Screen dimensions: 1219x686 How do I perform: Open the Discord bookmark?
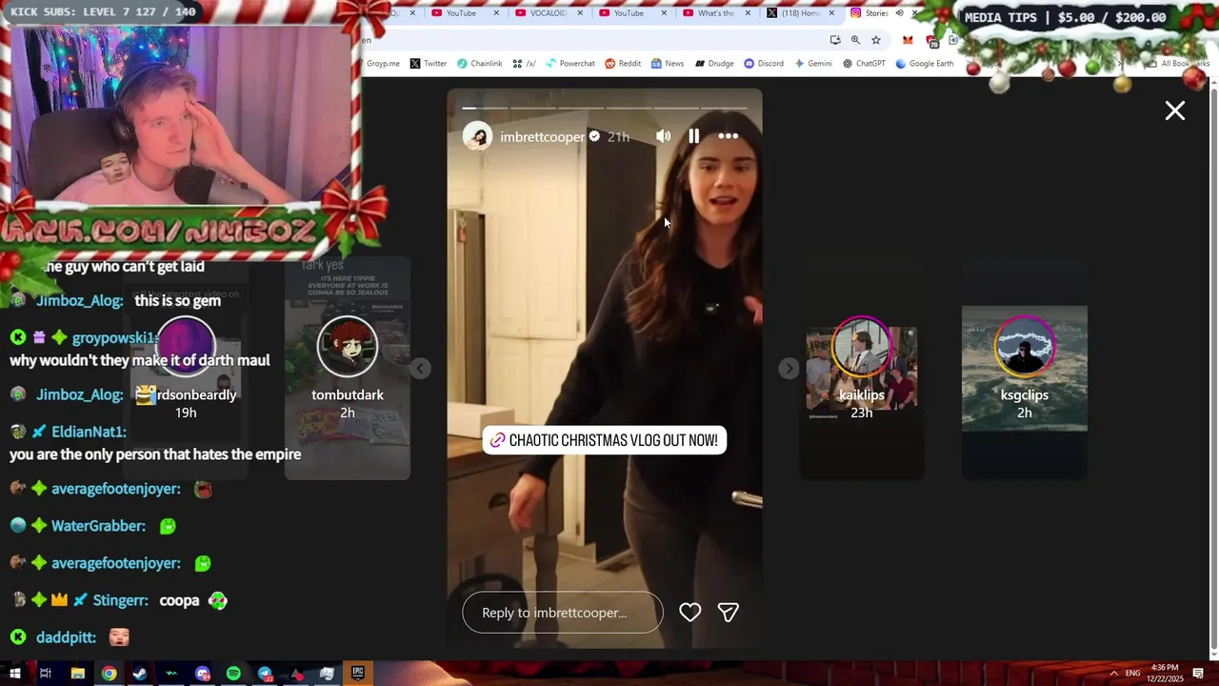(764, 64)
